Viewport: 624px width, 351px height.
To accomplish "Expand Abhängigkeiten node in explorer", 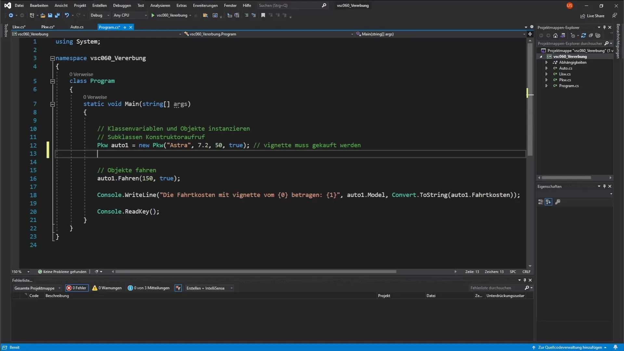I will click(x=546, y=62).
